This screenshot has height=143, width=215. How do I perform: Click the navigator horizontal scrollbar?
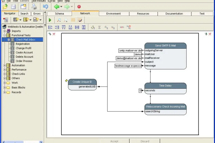pos(22,142)
